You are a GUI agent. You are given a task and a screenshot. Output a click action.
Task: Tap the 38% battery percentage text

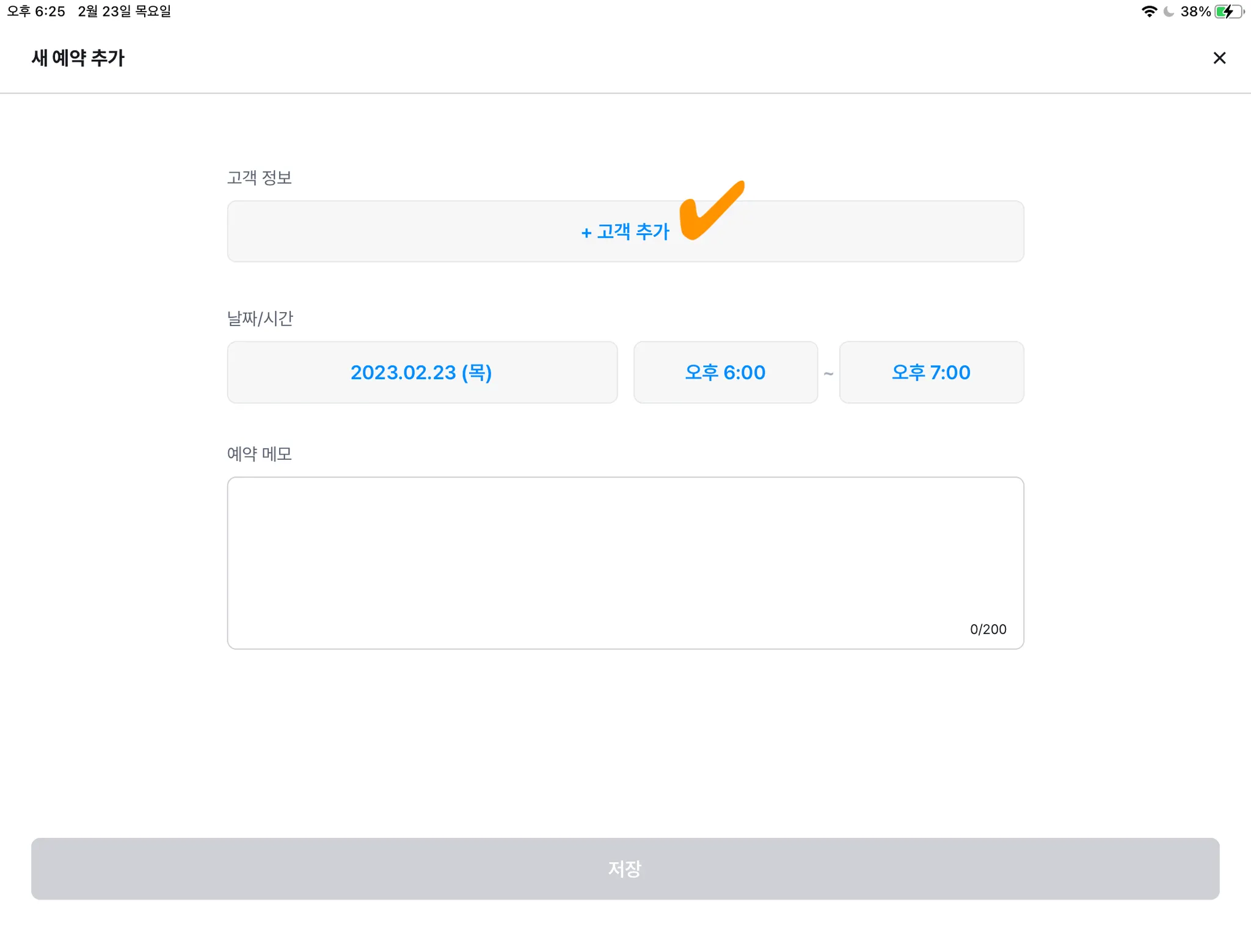1195,12
